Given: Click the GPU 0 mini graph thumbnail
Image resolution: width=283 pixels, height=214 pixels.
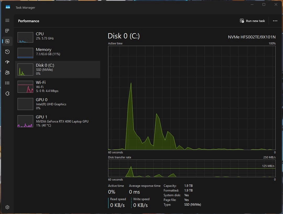Looking at the screenshot, I should coord(25,104).
